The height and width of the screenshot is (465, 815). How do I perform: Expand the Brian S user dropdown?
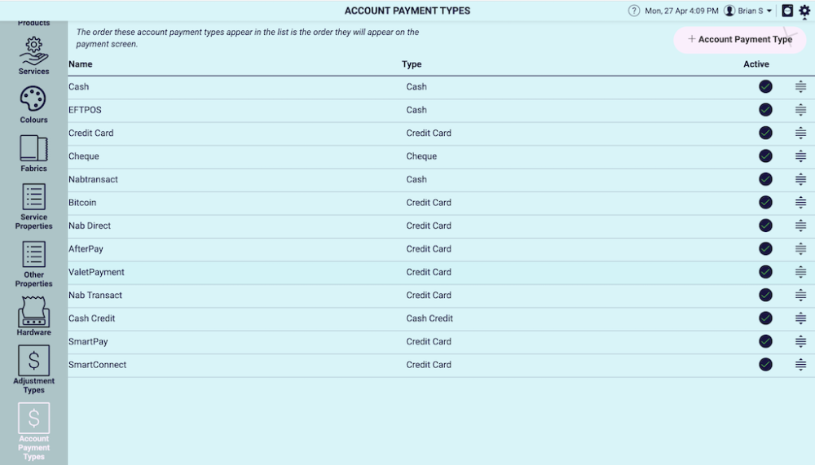coord(748,11)
